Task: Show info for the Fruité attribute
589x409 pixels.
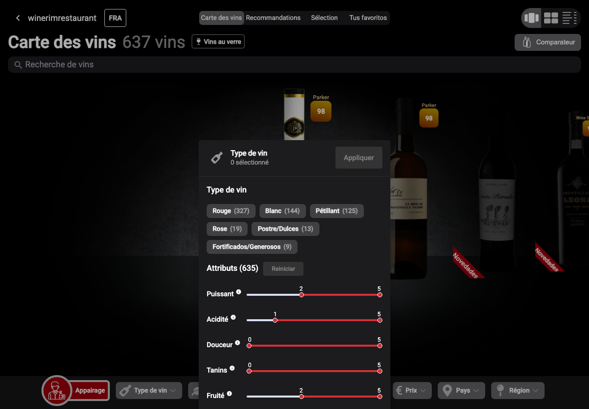Action: [229, 394]
